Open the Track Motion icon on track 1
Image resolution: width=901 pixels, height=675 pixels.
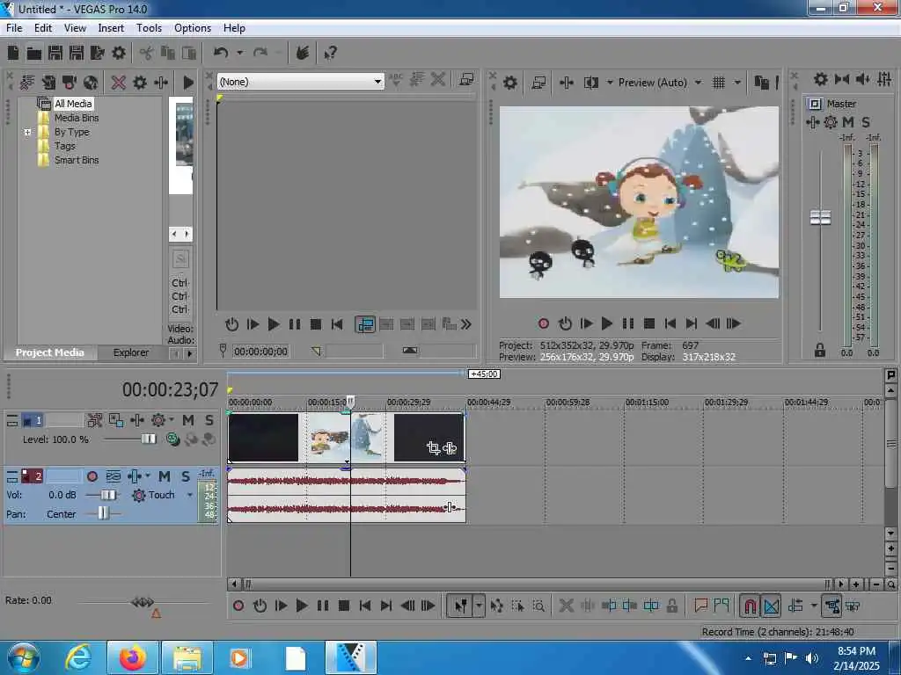(x=116, y=420)
